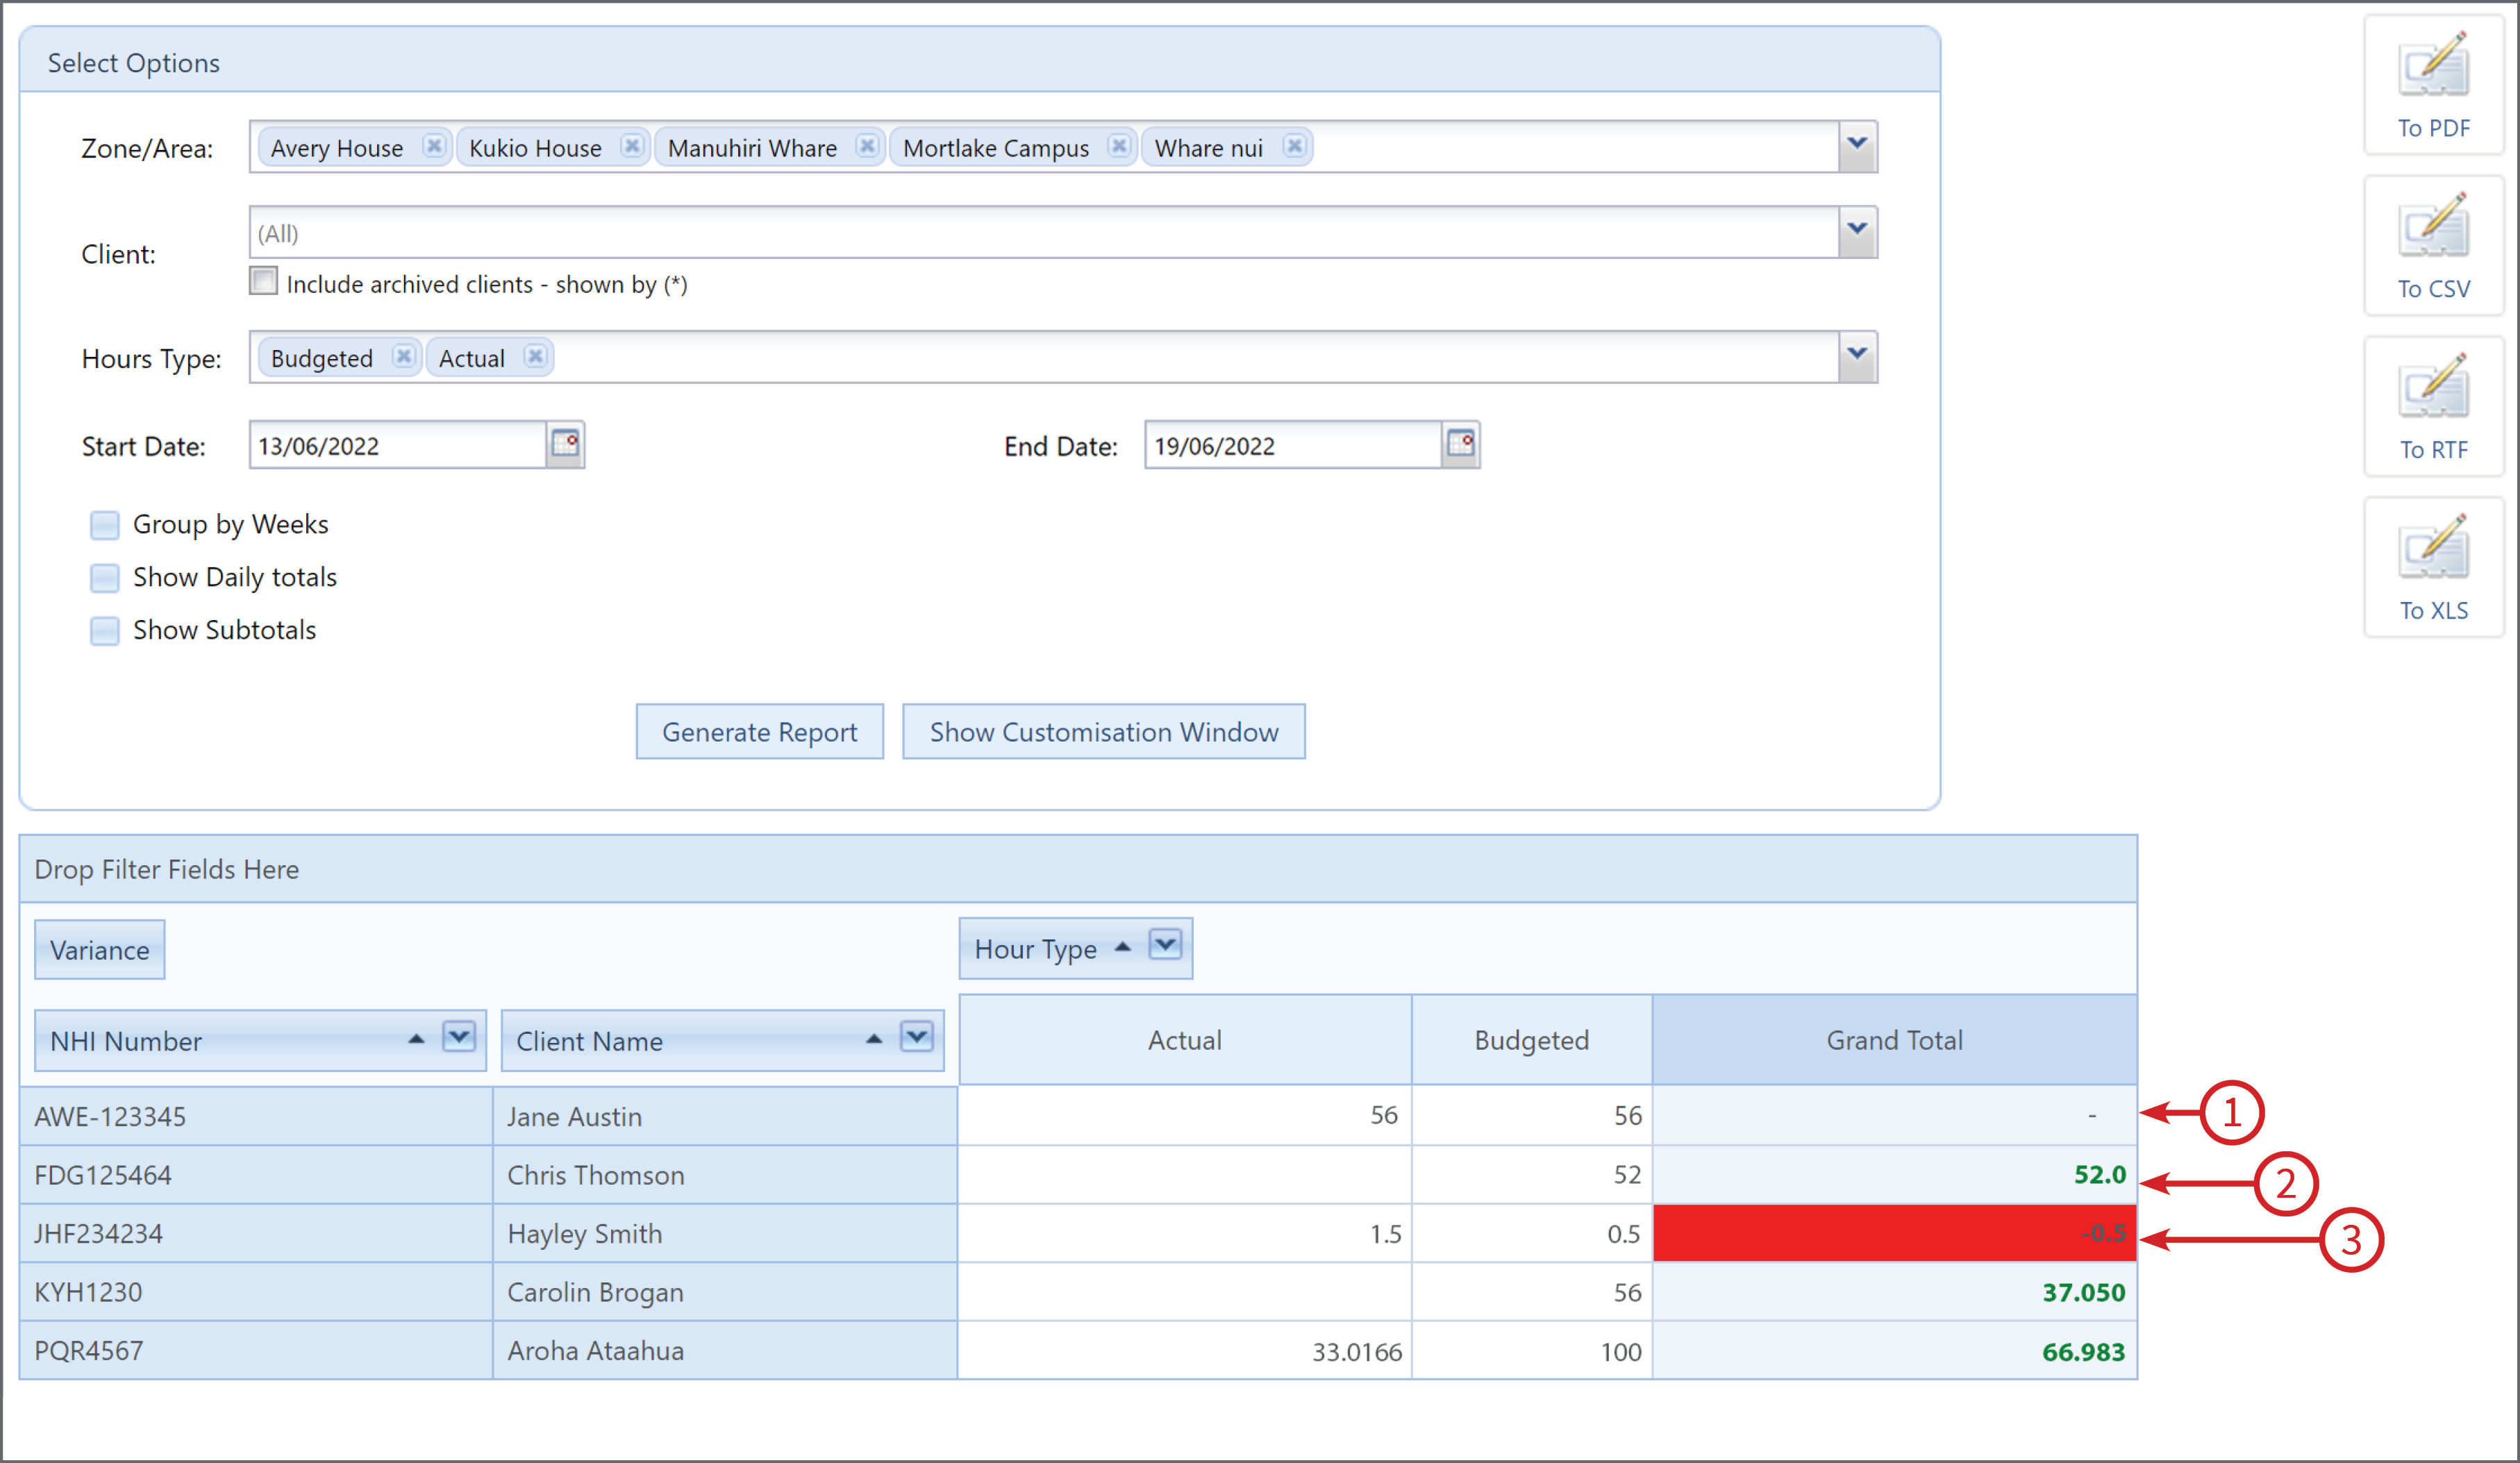The image size is (2520, 1463).
Task: Click Show Customisation Window button
Action: [1104, 732]
